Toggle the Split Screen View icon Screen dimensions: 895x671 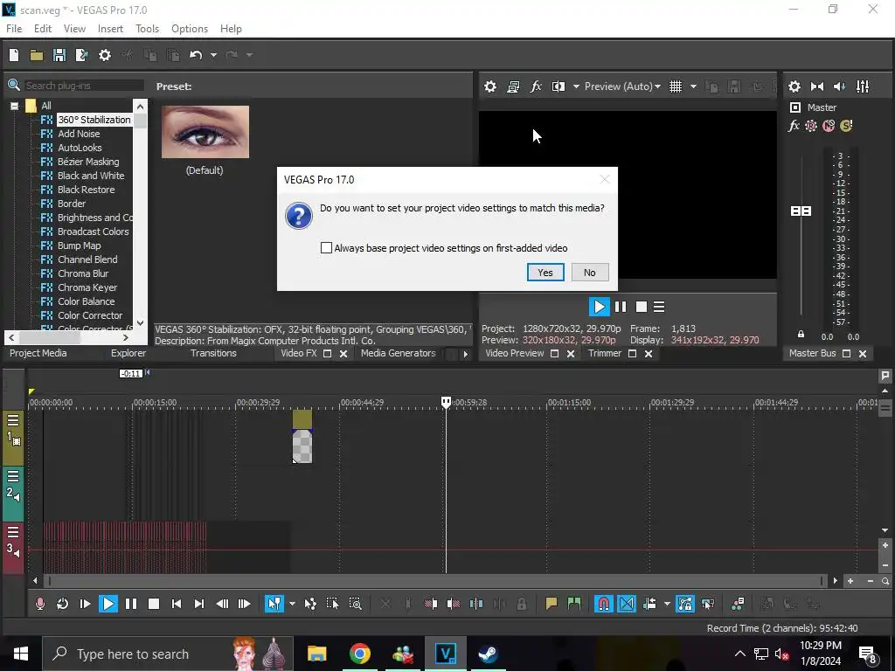pos(559,86)
